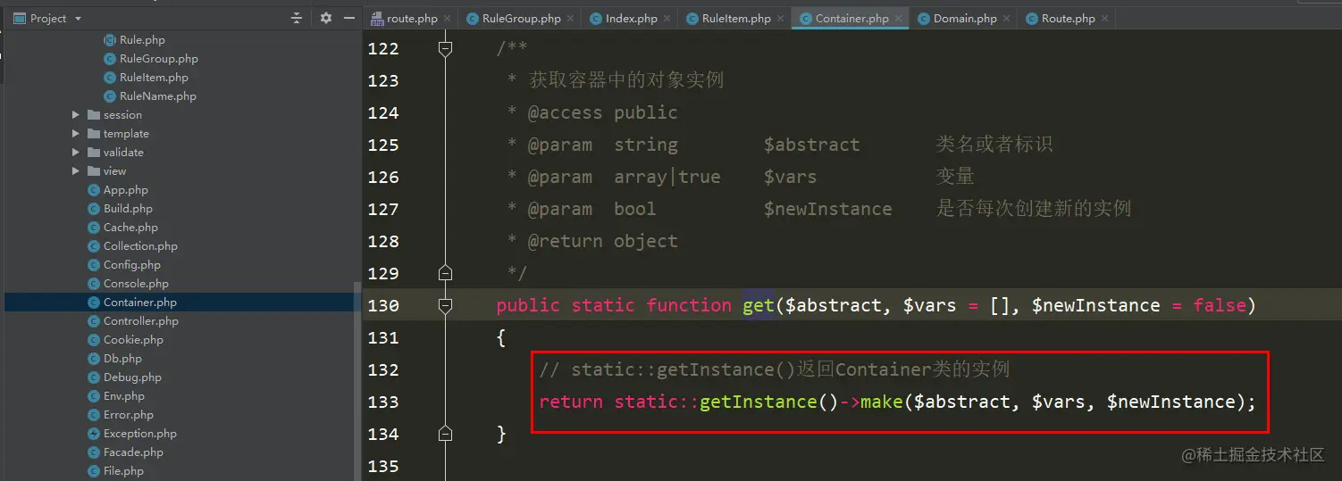Click the Container.php class icon in tree
1342x481 pixels.
click(x=94, y=303)
